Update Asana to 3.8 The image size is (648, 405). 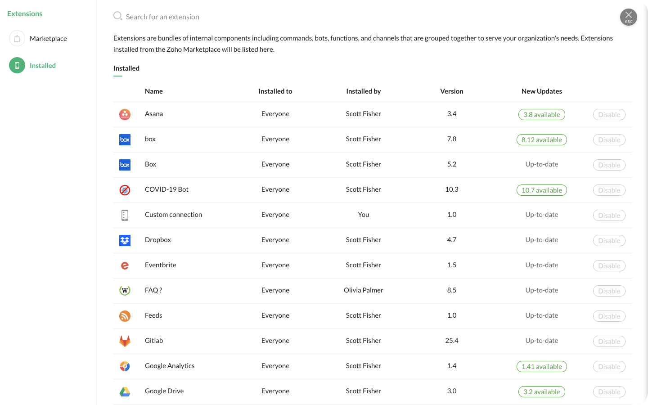click(541, 115)
